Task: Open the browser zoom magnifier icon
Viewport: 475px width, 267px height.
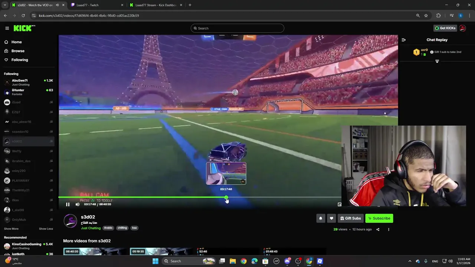Action: (418, 16)
